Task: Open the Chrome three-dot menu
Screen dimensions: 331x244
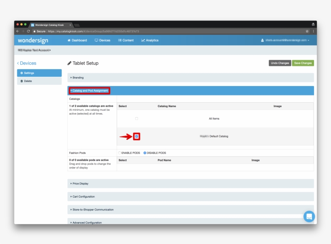Action: click(313, 31)
